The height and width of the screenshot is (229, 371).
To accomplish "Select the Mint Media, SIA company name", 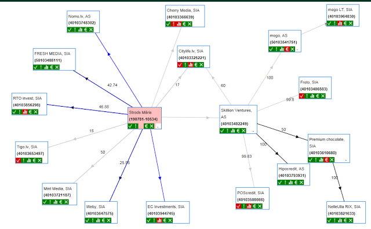I will [57, 188].
